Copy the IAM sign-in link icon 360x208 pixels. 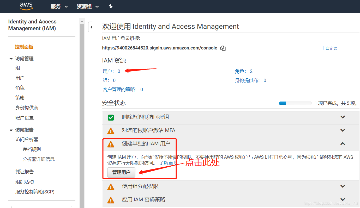click(223, 48)
